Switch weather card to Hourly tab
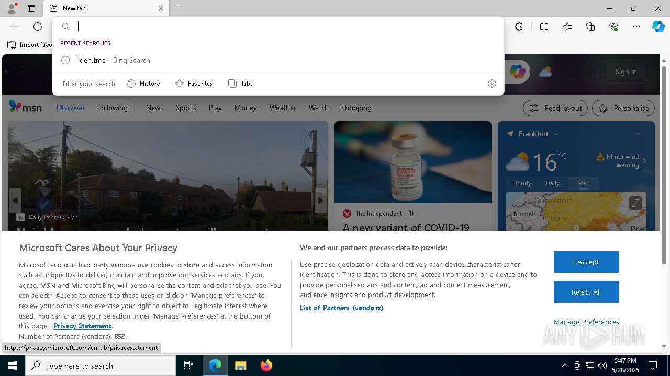The image size is (670, 376). pyautogui.click(x=522, y=183)
